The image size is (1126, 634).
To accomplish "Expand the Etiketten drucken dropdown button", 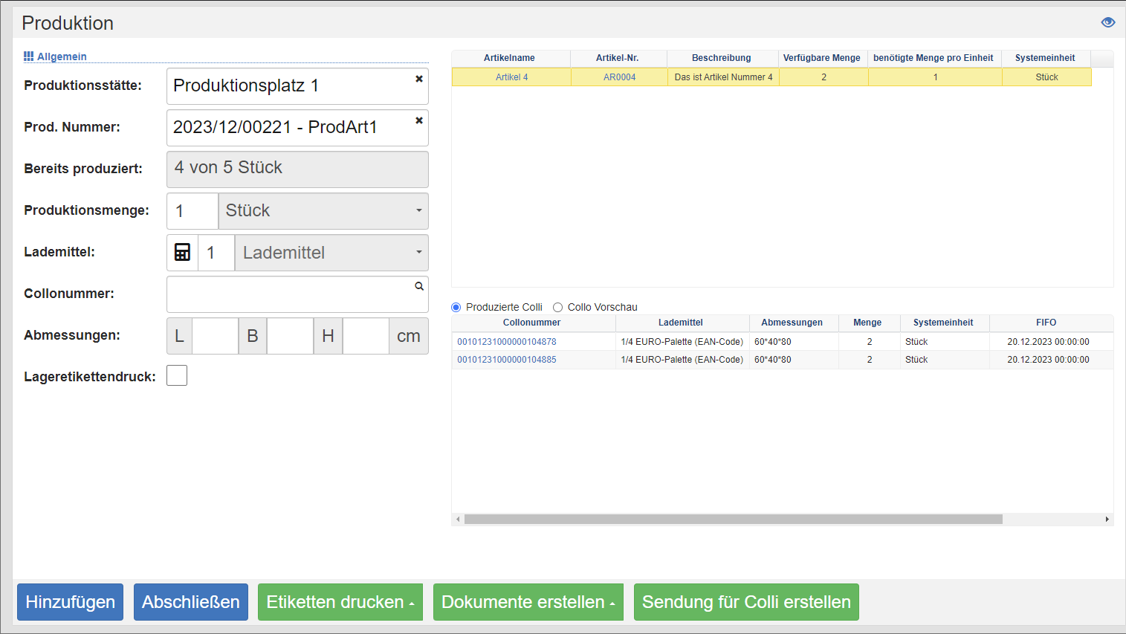I will (340, 602).
